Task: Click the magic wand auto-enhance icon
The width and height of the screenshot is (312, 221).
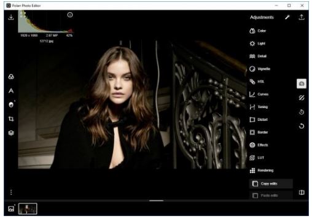Action: (287, 17)
